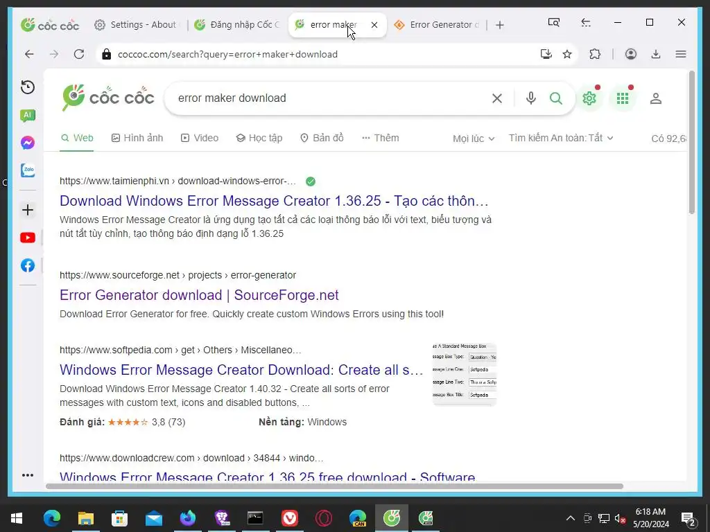Expand the Tìm kiếm An toàn dropdown

561,138
